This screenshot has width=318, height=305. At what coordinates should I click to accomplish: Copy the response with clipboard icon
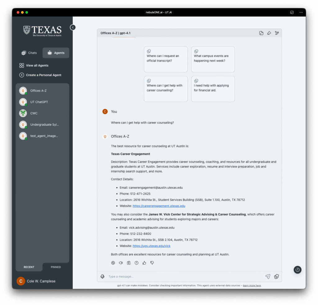tap(129, 263)
